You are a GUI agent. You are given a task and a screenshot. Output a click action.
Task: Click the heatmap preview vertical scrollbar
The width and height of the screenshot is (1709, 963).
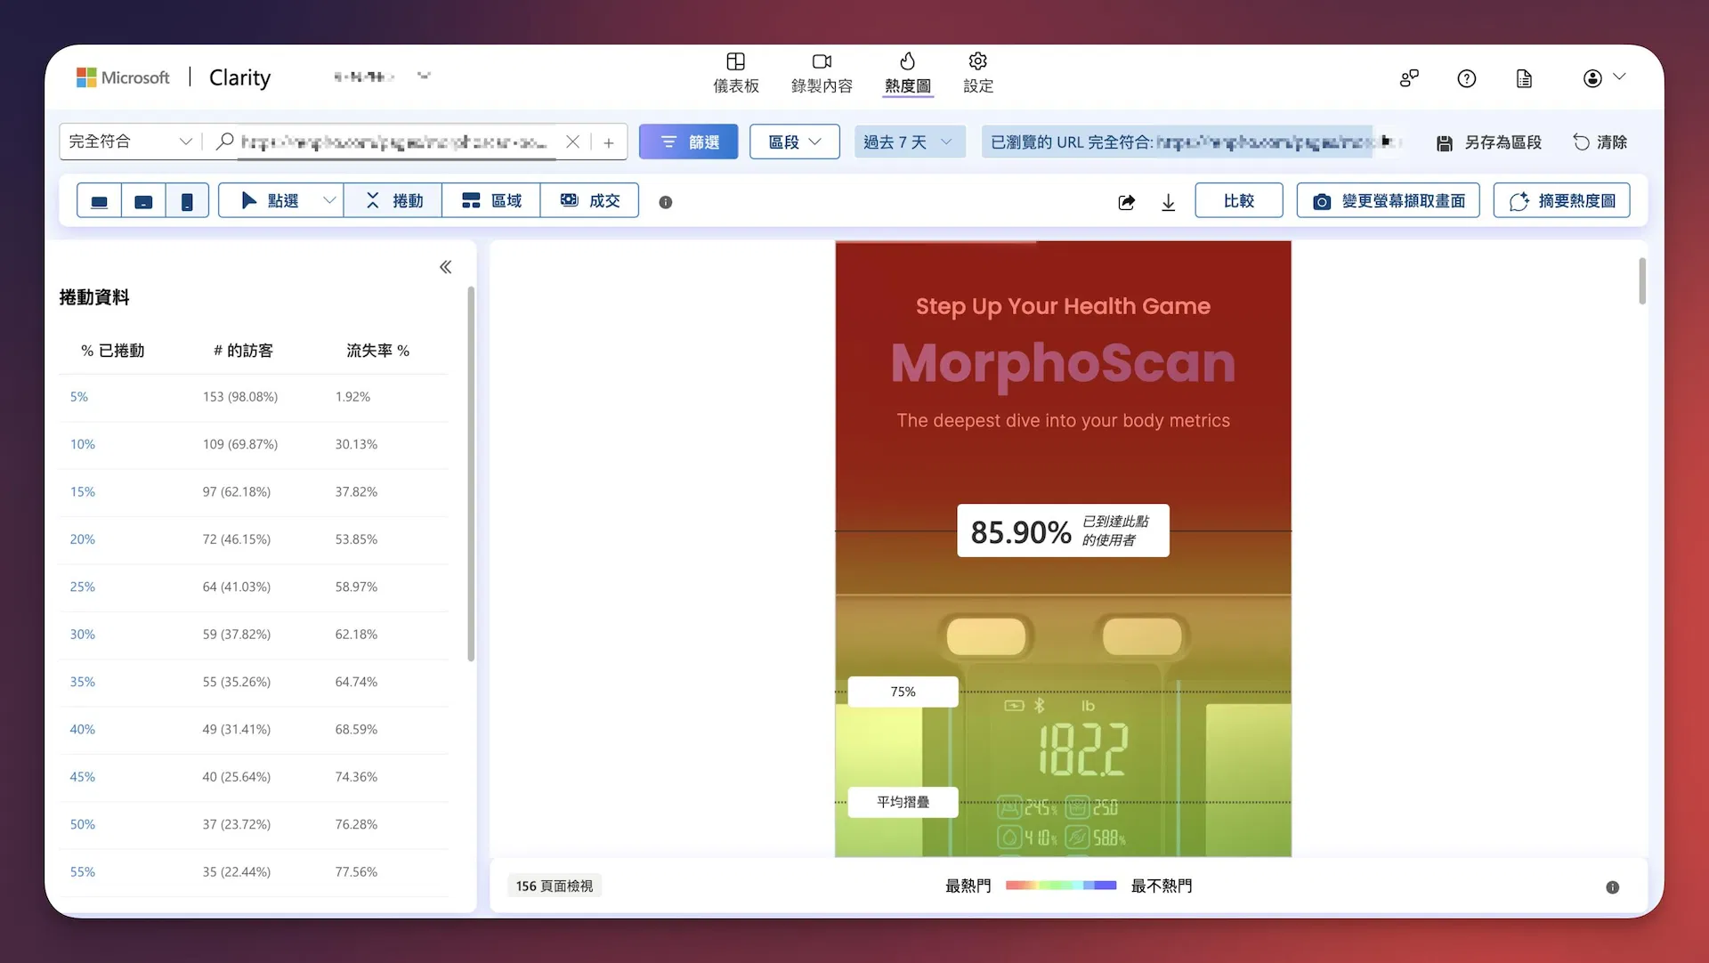(x=1642, y=281)
